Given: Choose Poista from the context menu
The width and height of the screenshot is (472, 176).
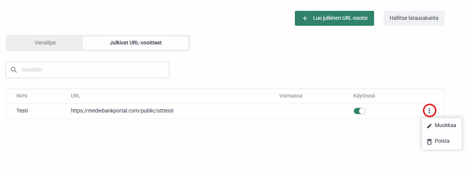Looking at the screenshot, I should [x=442, y=141].
